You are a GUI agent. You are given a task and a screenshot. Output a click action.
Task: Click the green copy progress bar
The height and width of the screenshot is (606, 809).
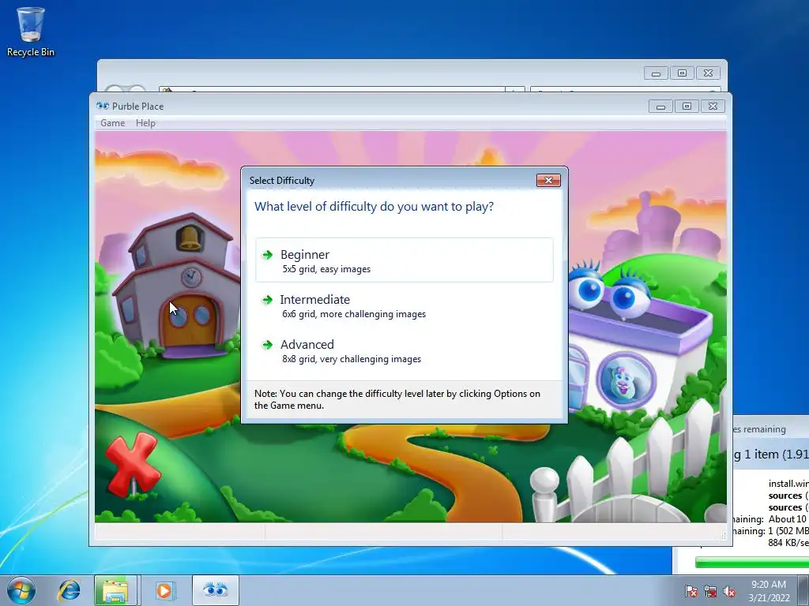[x=752, y=562]
